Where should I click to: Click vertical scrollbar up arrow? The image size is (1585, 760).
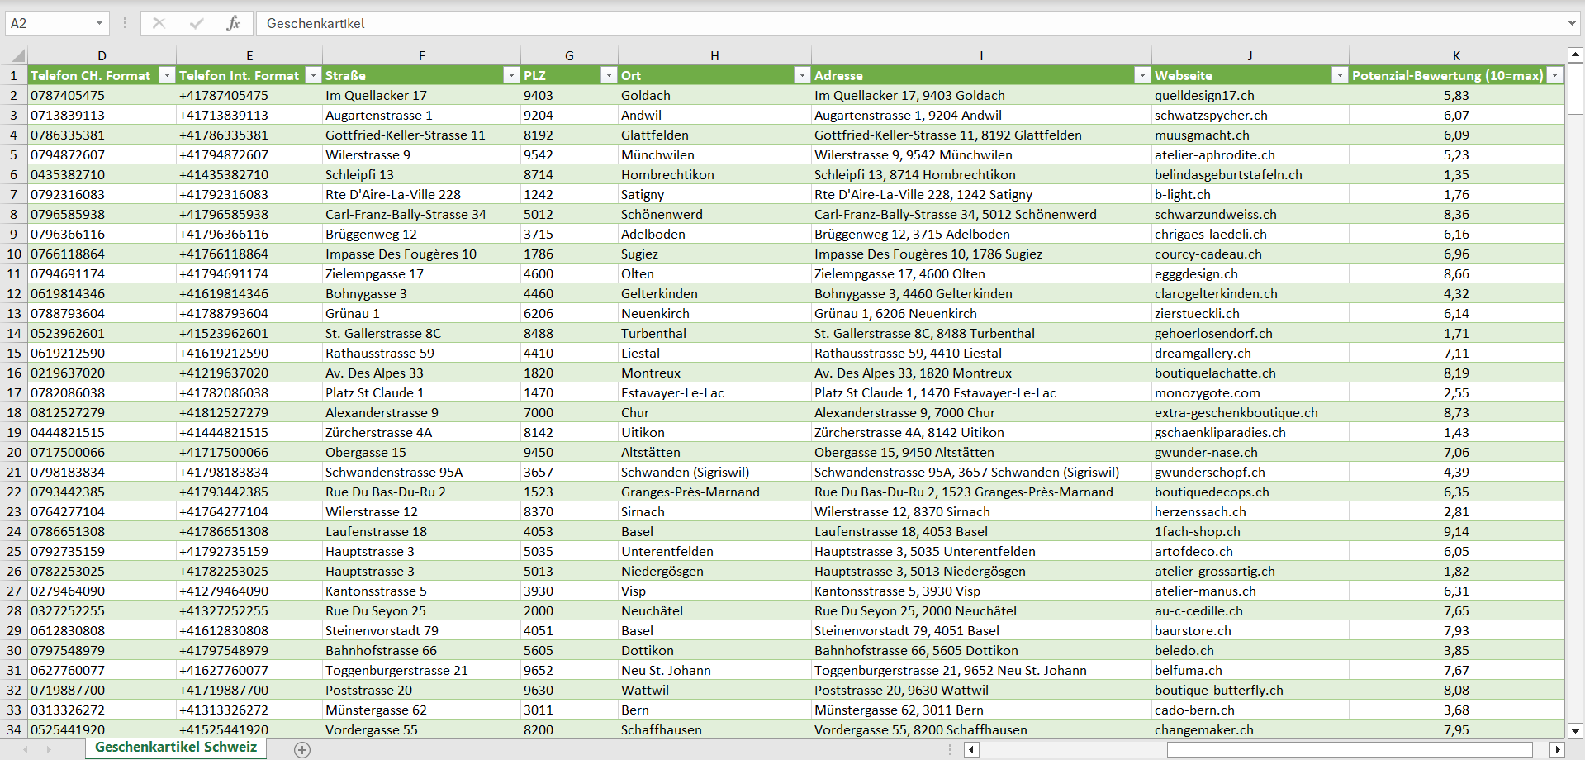click(1575, 55)
